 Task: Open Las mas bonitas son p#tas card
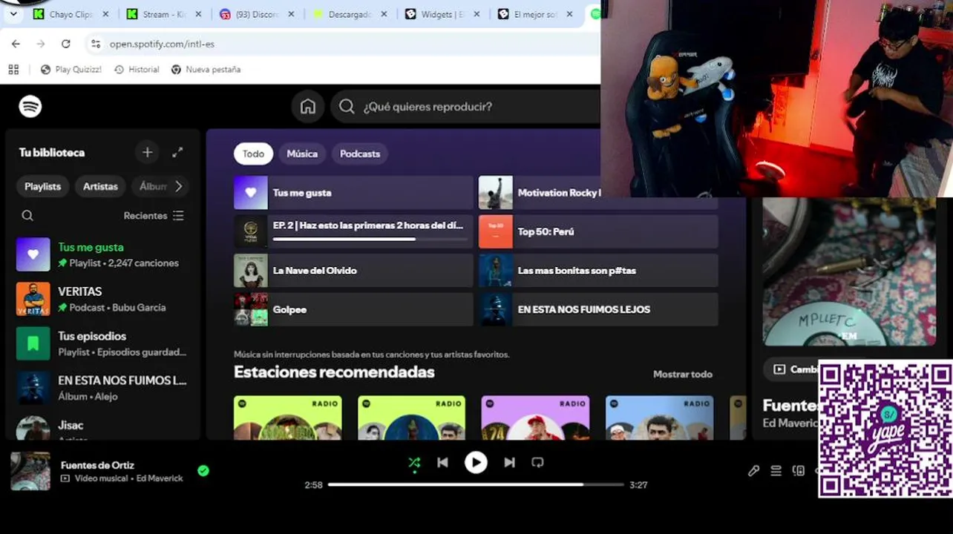pos(598,271)
